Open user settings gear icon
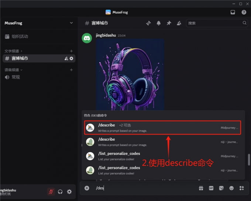 coord(69,192)
